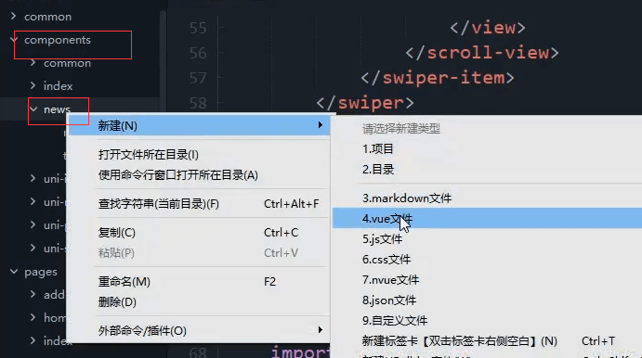Collapse the pages folder chevron
Viewport: 642px width, 358px height.
(x=14, y=272)
